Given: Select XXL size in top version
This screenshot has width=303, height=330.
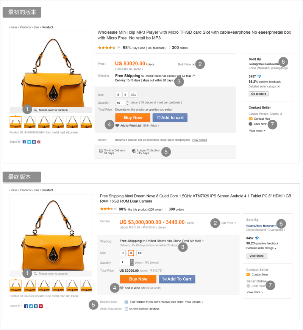Looking at the screenshot, I should [133, 95].
